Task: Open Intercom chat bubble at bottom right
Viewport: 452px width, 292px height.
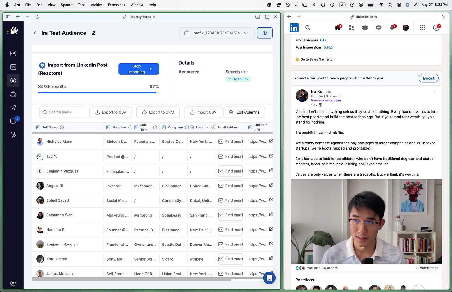Action: tap(269, 277)
